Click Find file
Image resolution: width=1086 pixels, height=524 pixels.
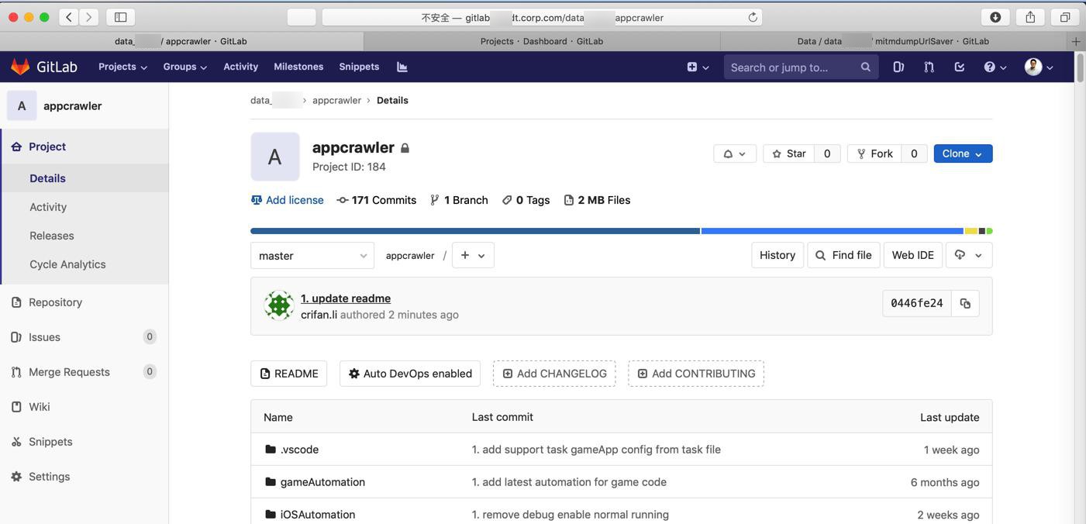pyautogui.click(x=843, y=255)
